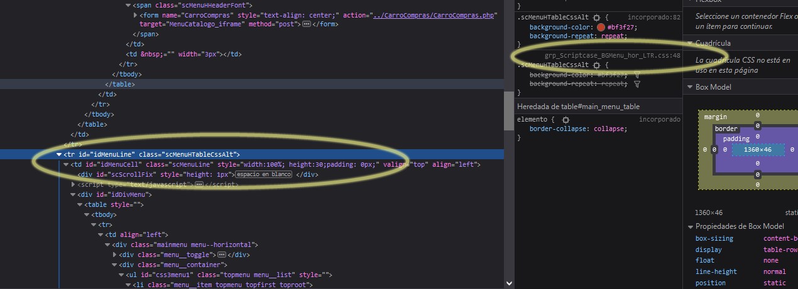Image resolution: width=798 pixels, height=289 pixels.
Task: Click filter icon beside overridden background-repeat
Action: coord(637,83)
